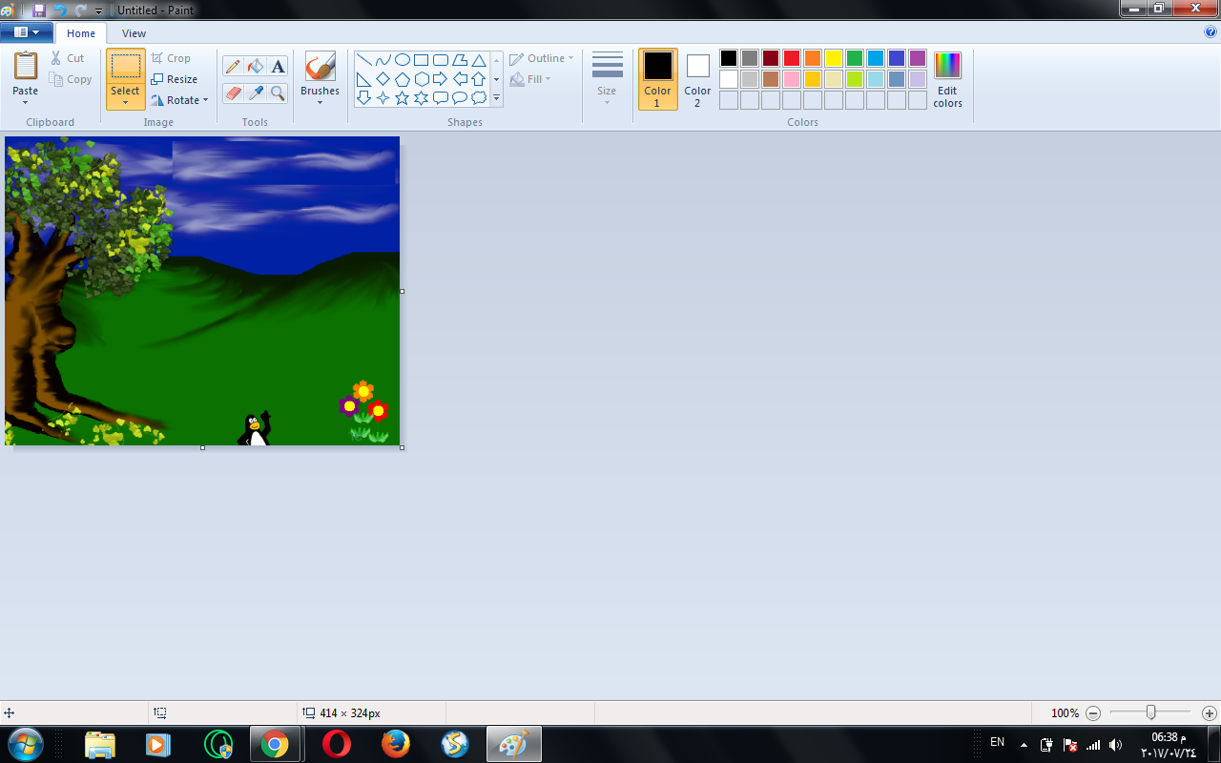The width and height of the screenshot is (1221, 763).
Task: Choose the Line shape
Action: [363, 60]
